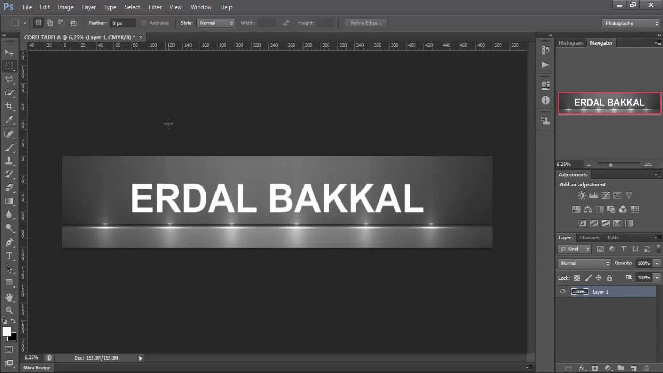Expand status bar info arrow
Image resolution: width=663 pixels, height=373 pixels.
(140, 358)
